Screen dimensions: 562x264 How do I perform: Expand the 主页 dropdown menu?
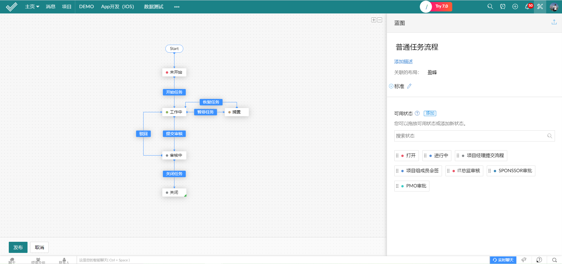32,6
